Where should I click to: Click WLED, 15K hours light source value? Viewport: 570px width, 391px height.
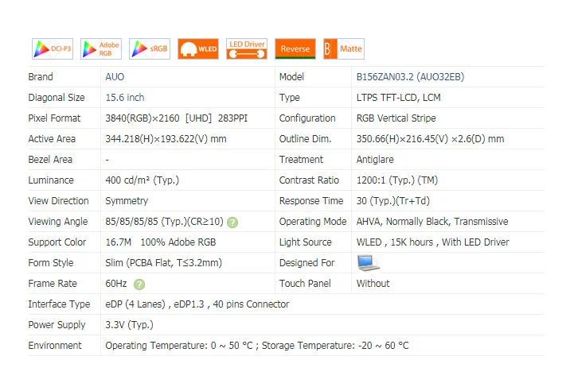432,242
